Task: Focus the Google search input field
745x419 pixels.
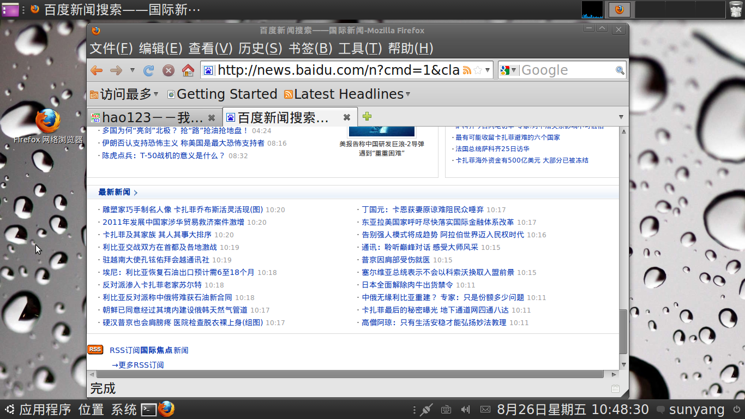Action: pos(567,70)
